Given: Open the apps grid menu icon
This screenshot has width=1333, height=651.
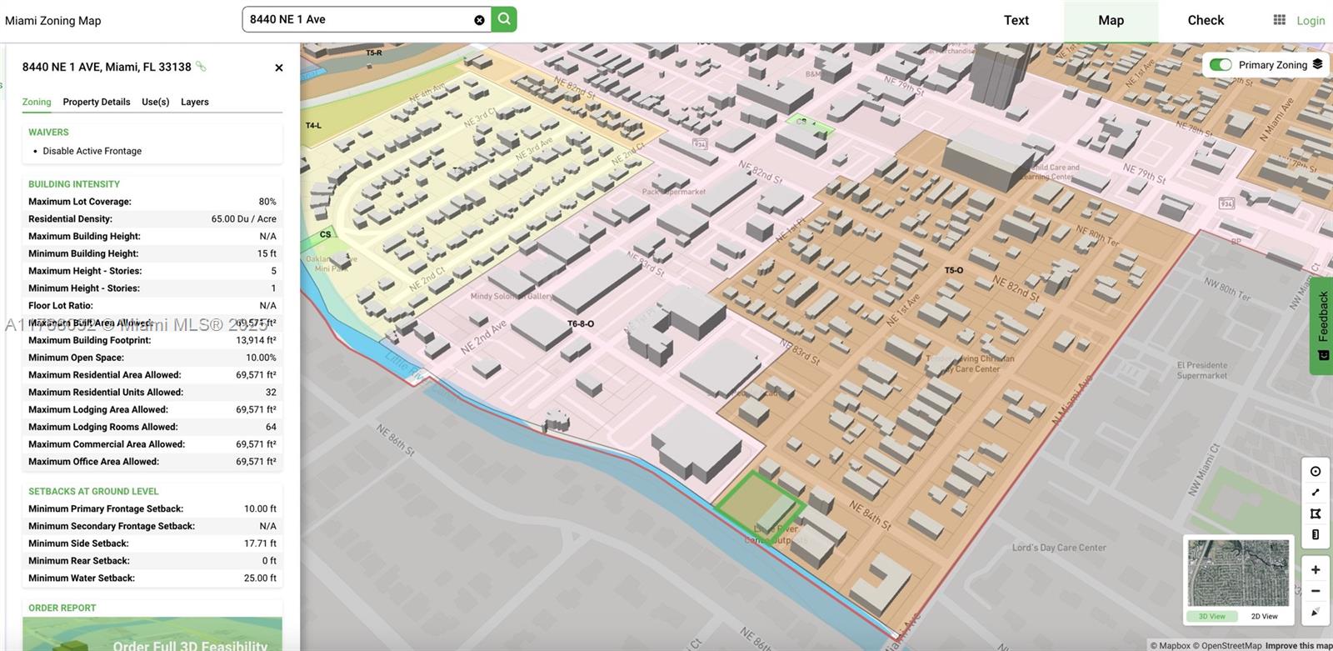Looking at the screenshot, I should [1280, 20].
